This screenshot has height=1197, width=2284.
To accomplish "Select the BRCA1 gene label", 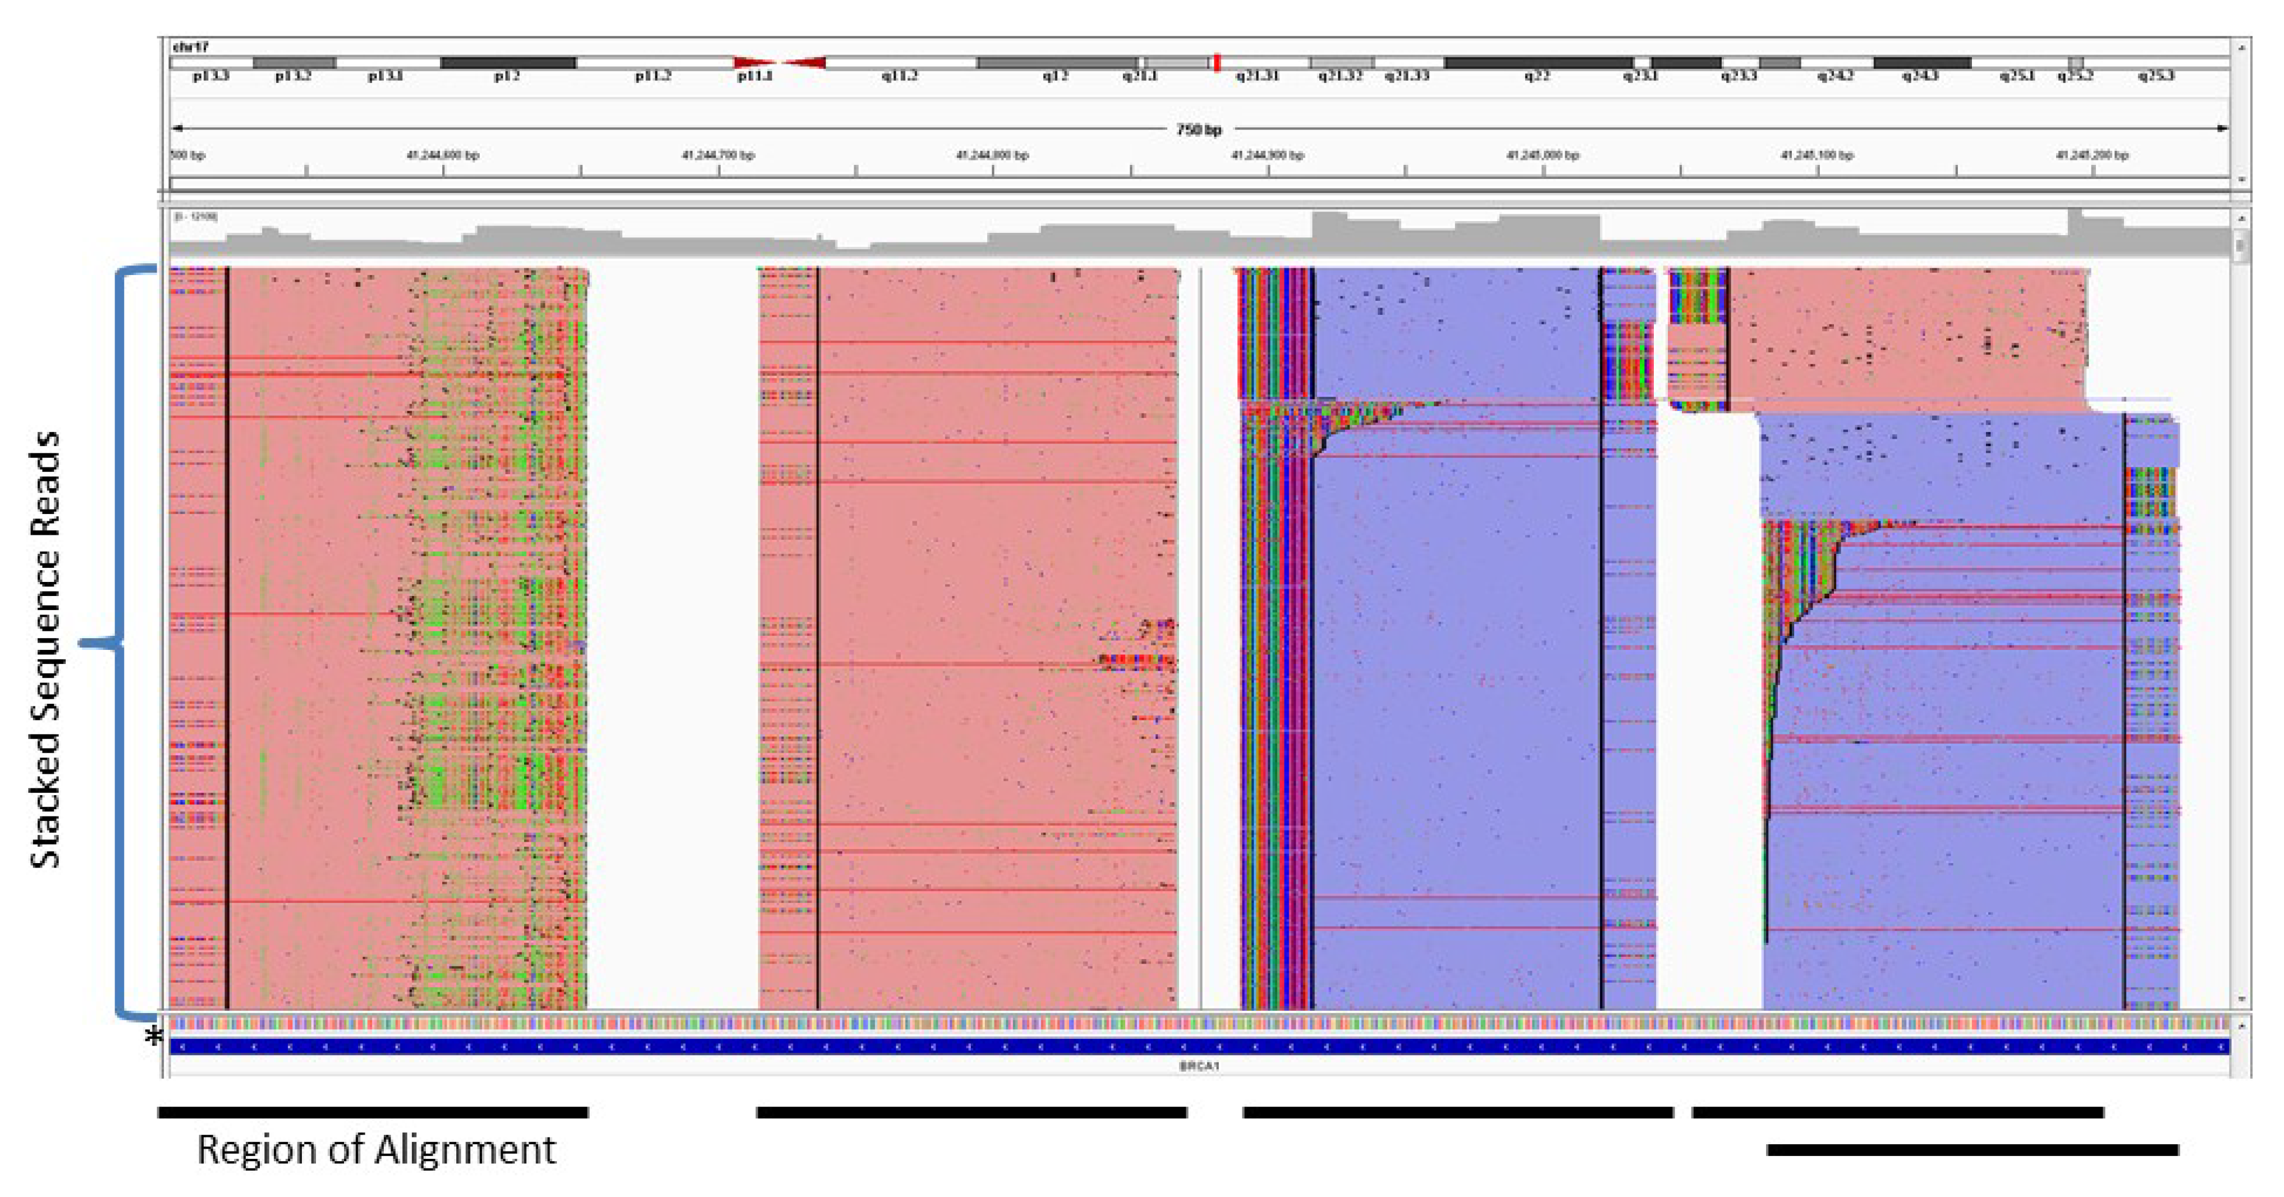I will coord(1199,1067).
